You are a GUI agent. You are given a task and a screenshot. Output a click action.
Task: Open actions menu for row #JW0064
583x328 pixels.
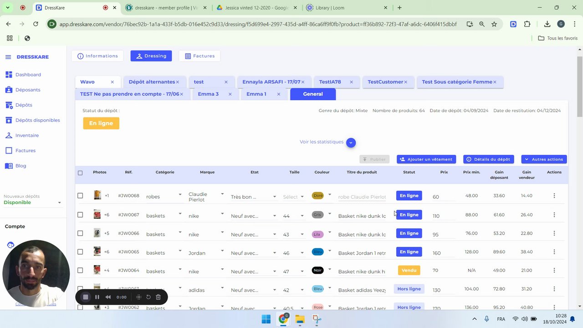[554, 271]
